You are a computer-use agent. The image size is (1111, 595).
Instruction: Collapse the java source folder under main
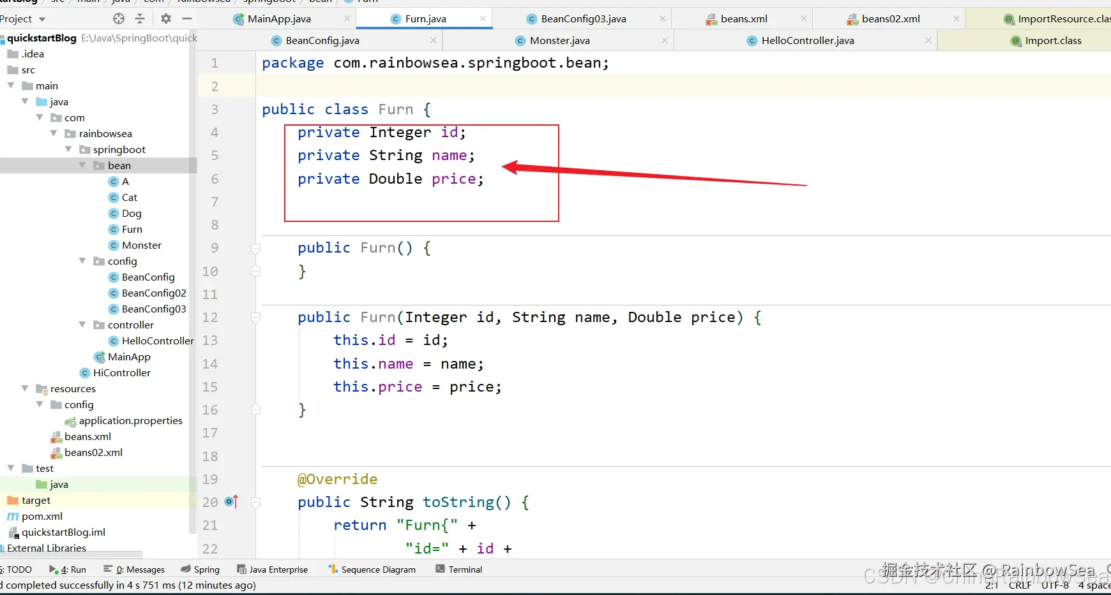26,101
